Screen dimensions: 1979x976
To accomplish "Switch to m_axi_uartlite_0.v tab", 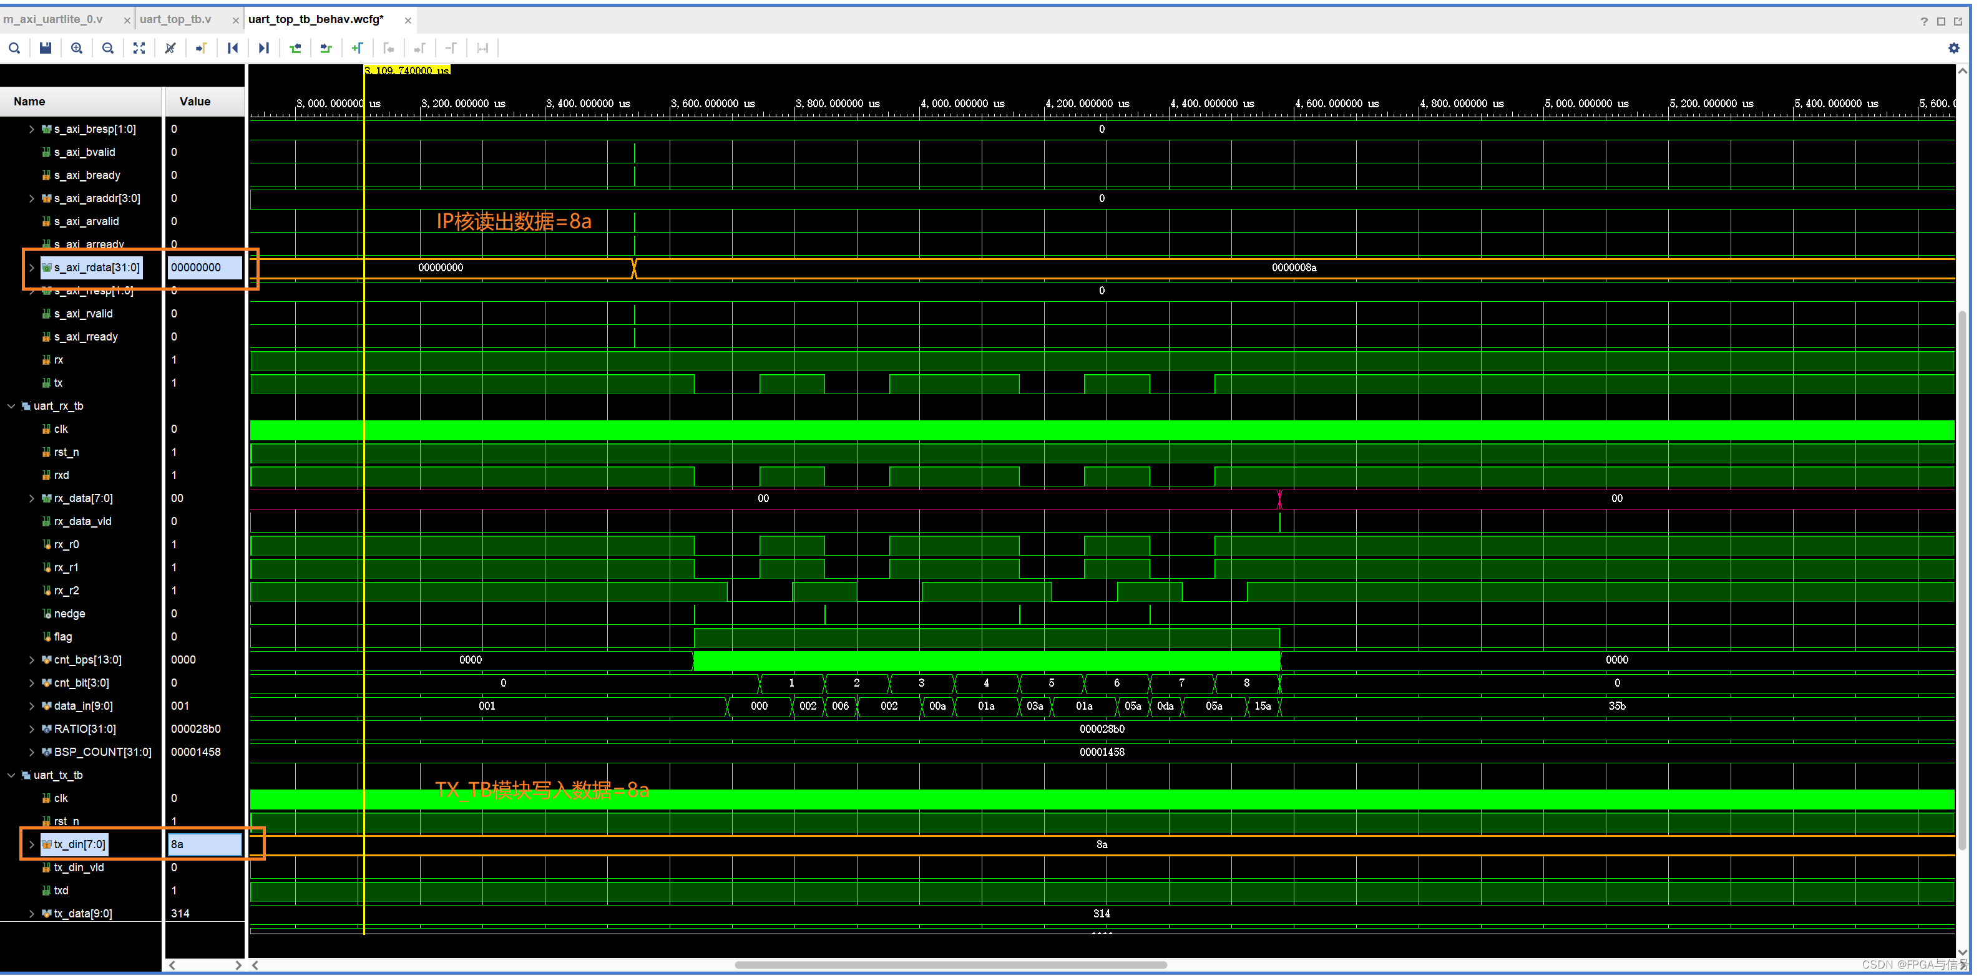I will 53,19.
